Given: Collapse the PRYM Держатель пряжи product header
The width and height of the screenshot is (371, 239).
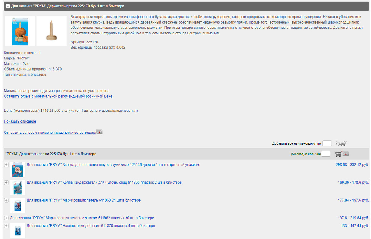Looking at the screenshot, I should click(8, 6).
